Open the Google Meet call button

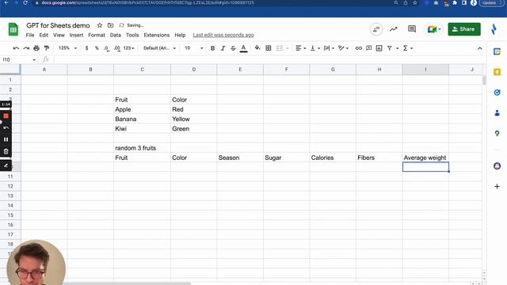[434, 29]
